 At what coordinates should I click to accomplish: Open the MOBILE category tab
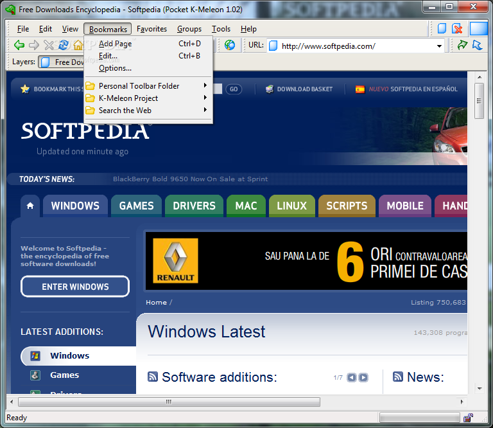coord(405,206)
